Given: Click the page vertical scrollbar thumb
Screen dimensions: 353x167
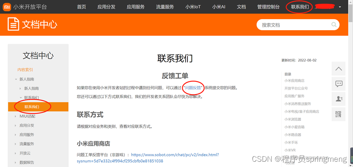Looking at the screenshot, I should [350, 13].
